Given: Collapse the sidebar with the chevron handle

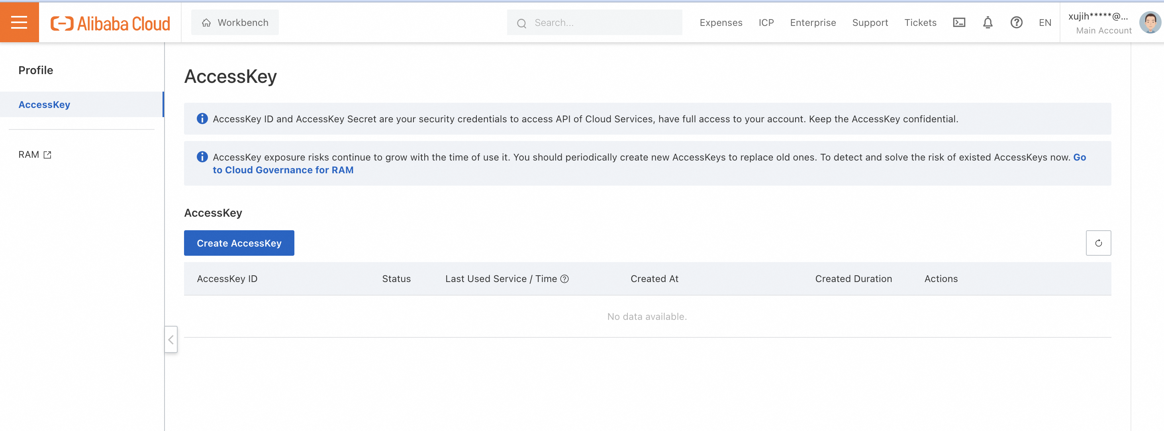Looking at the screenshot, I should [171, 339].
